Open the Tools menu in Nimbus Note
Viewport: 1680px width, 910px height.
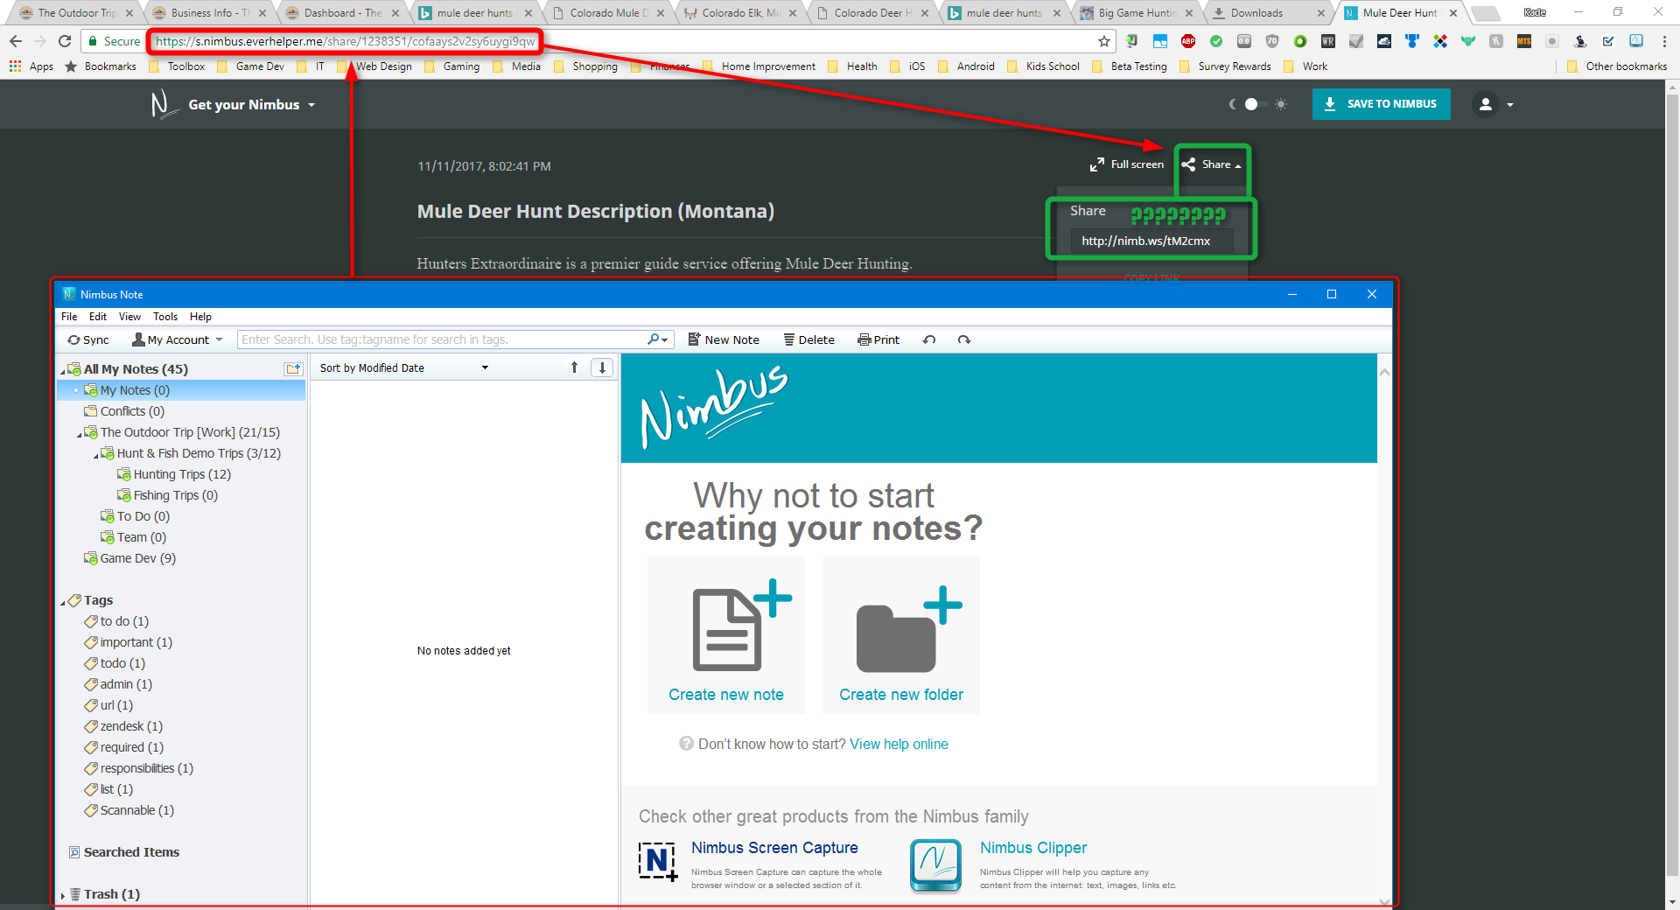click(x=165, y=317)
